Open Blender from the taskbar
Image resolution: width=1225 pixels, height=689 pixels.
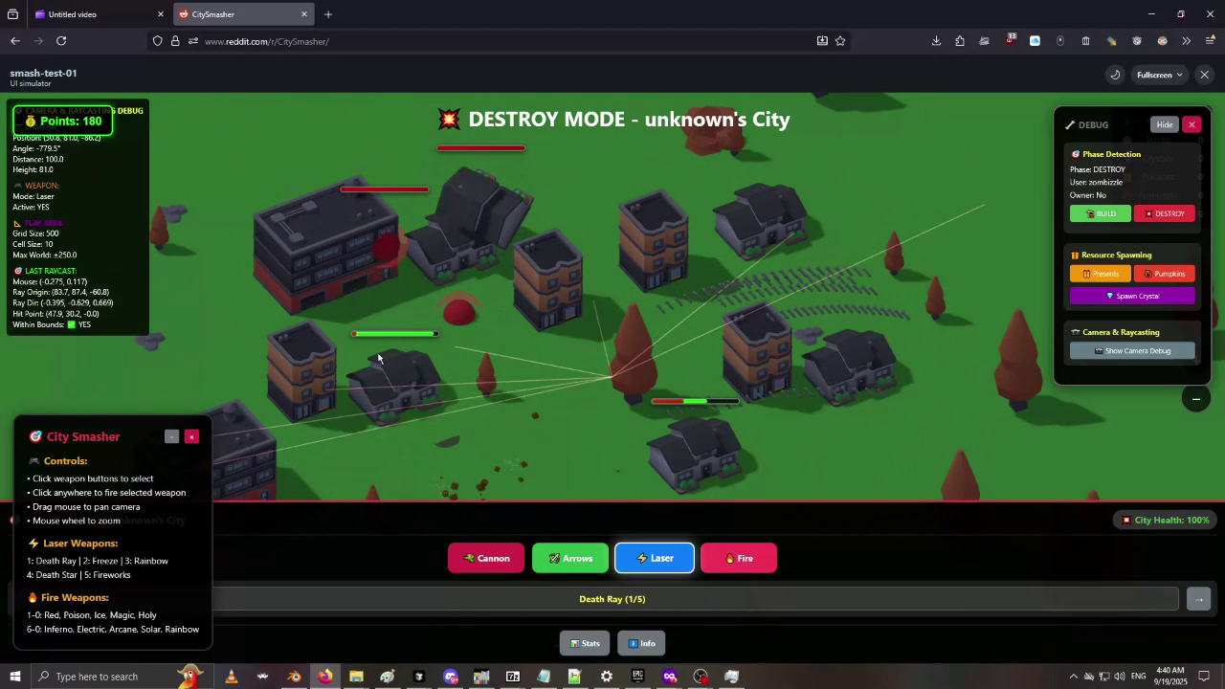(x=294, y=677)
